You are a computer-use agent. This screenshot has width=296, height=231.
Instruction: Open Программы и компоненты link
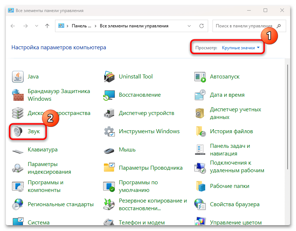point(46,186)
